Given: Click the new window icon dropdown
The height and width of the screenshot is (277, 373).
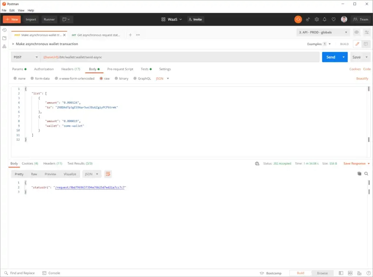Looking at the screenshot, I should [x=66, y=20].
